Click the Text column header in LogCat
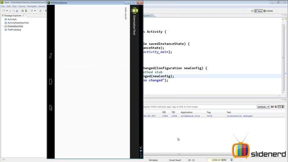The image size is (288, 162). pyautogui.click(x=229, y=112)
